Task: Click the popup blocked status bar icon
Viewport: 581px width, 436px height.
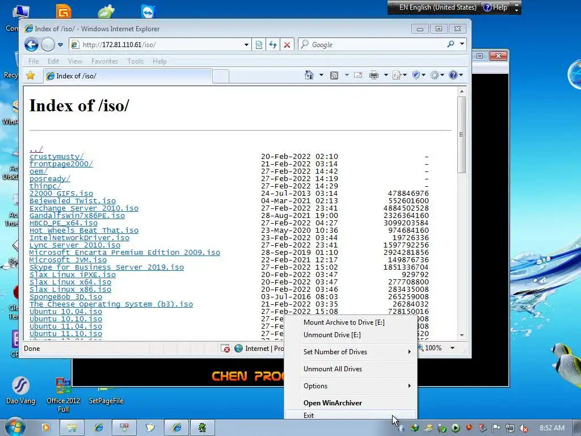Action: pyautogui.click(x=225, y=349)
